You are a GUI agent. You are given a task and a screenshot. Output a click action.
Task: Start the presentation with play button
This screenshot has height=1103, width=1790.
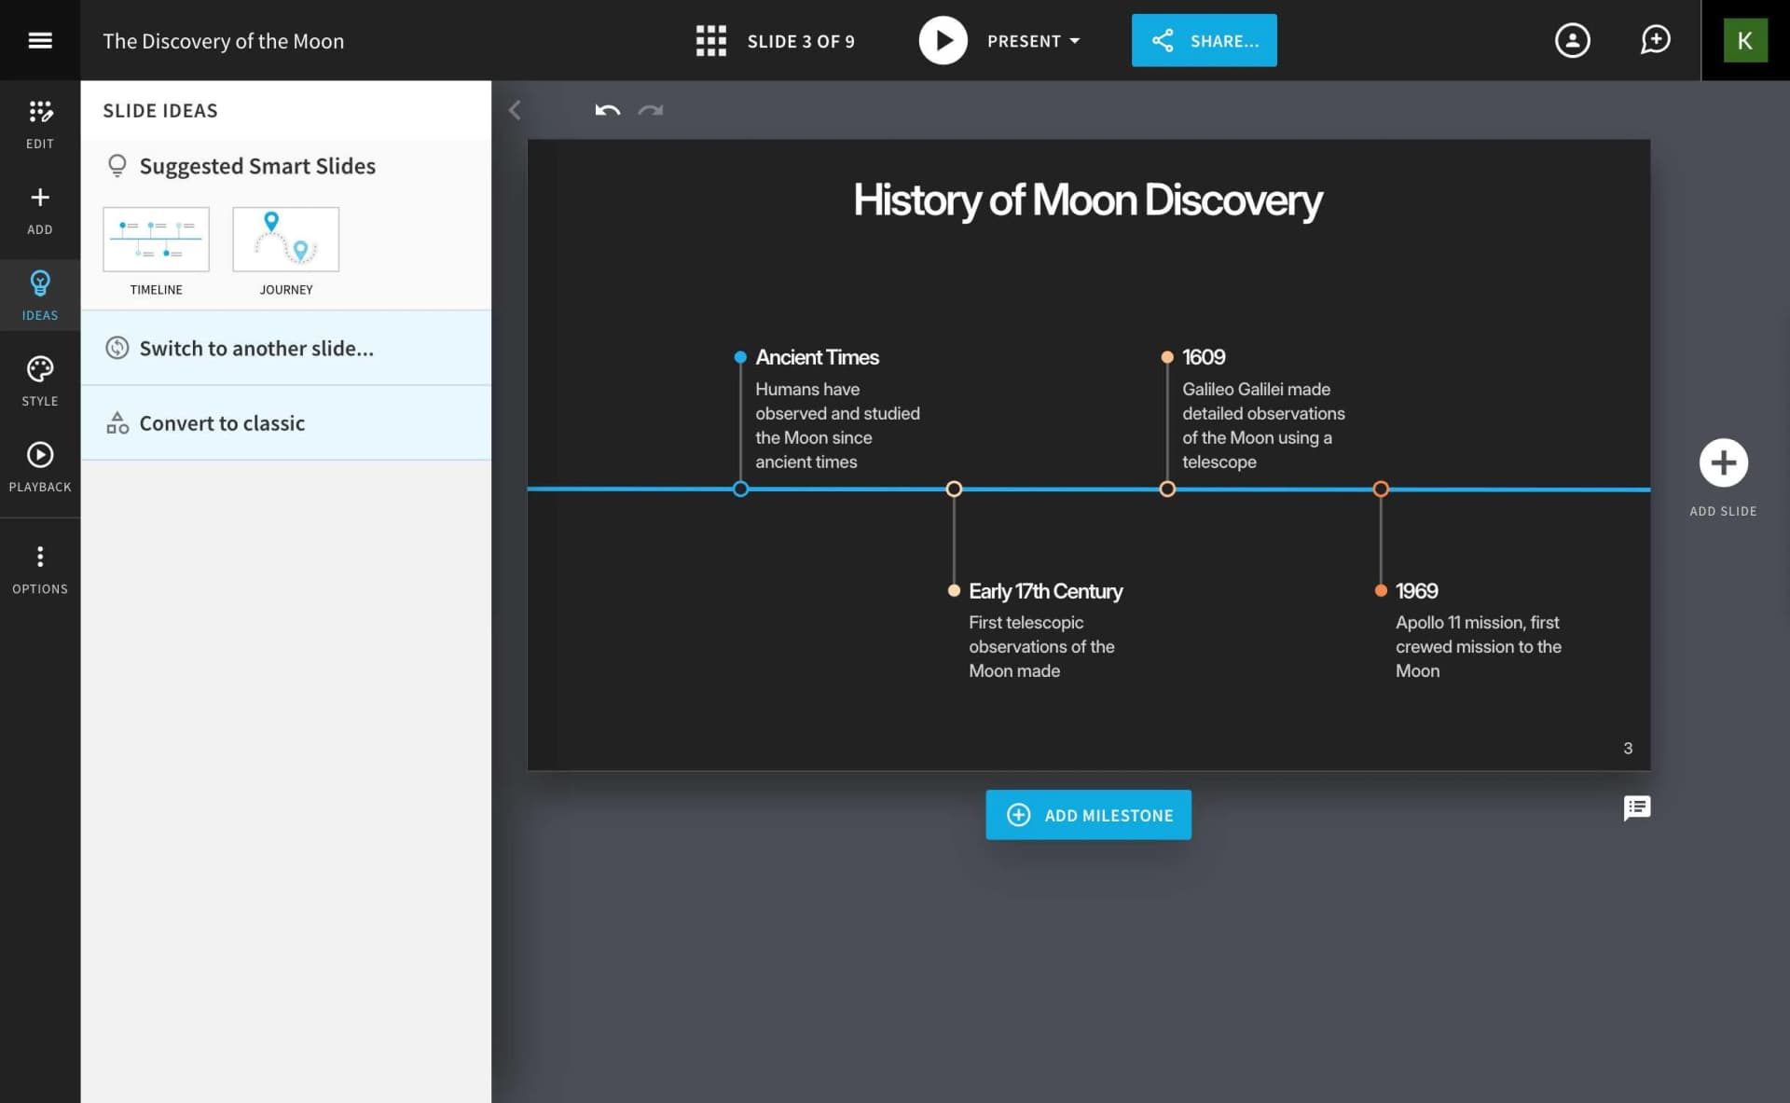(943, 40)
